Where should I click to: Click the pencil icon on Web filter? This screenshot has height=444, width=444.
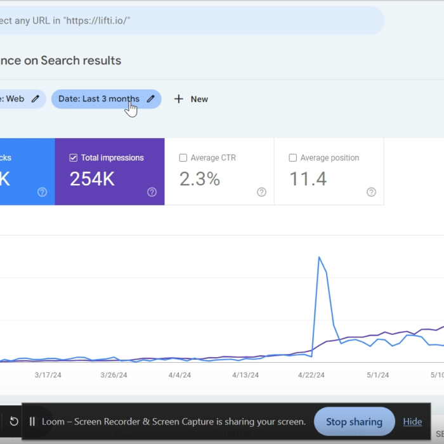click(36, 99)
